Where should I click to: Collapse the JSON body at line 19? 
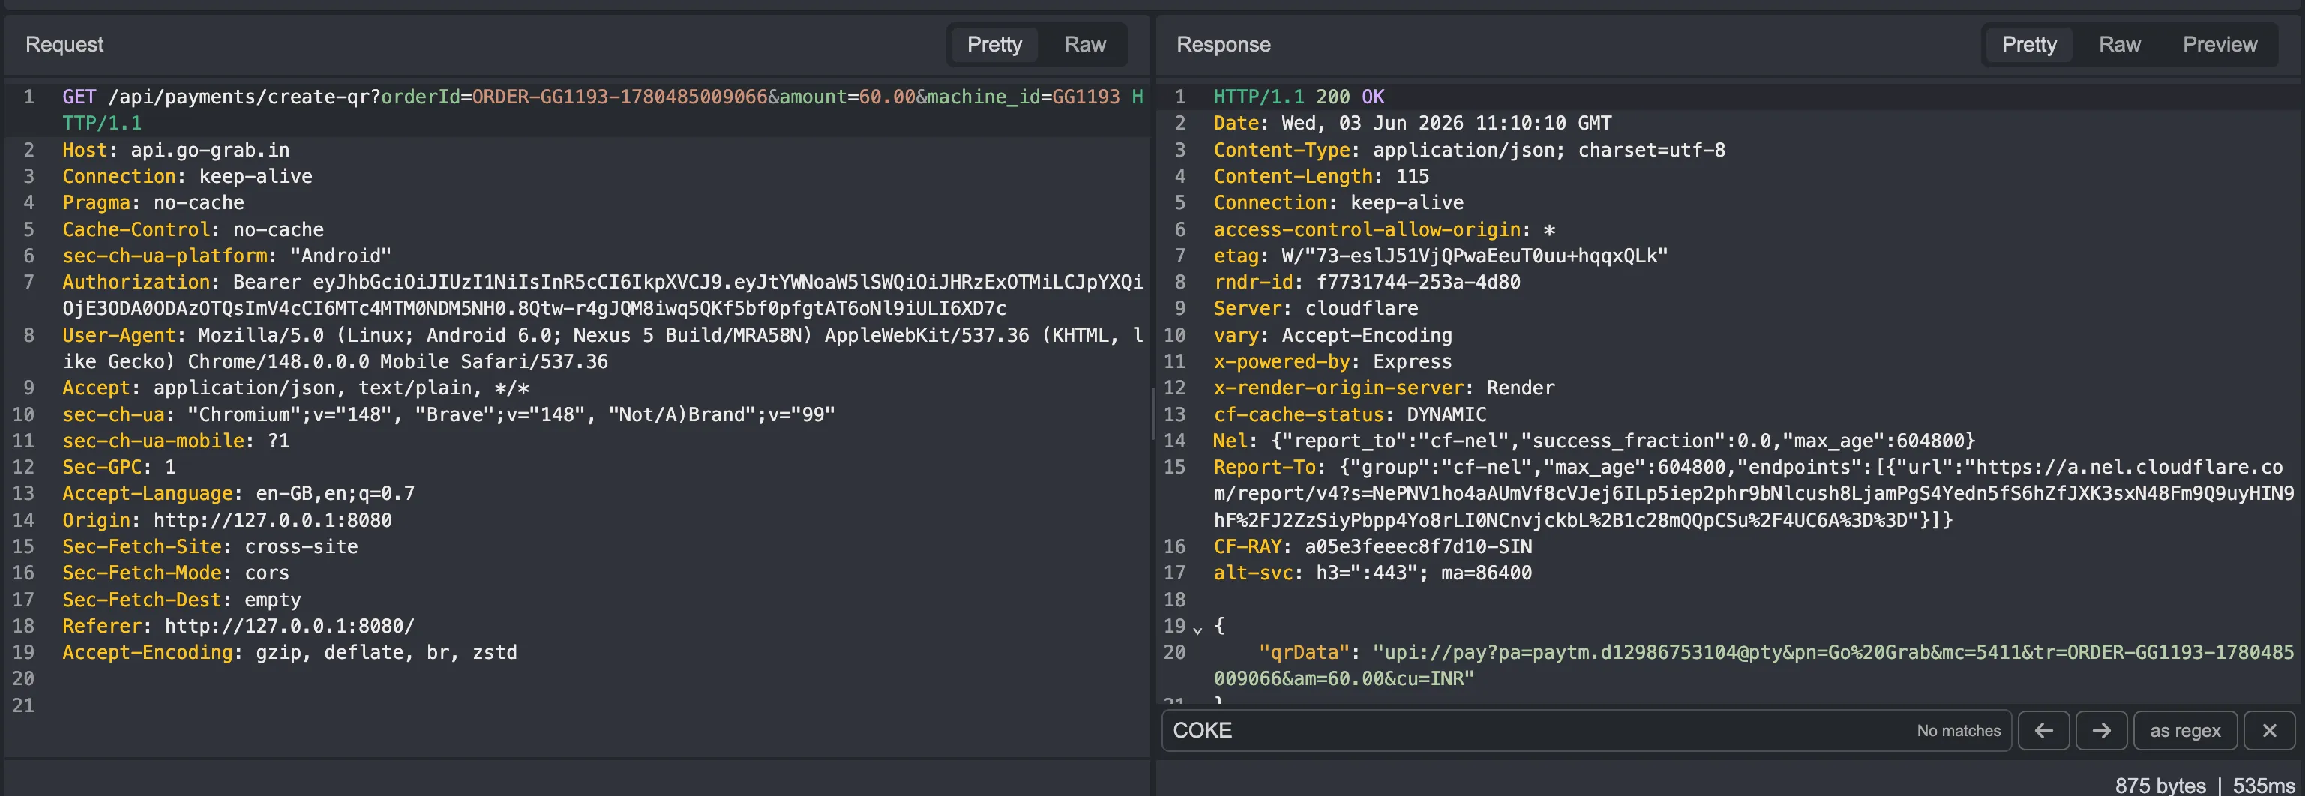[1198, 629]
